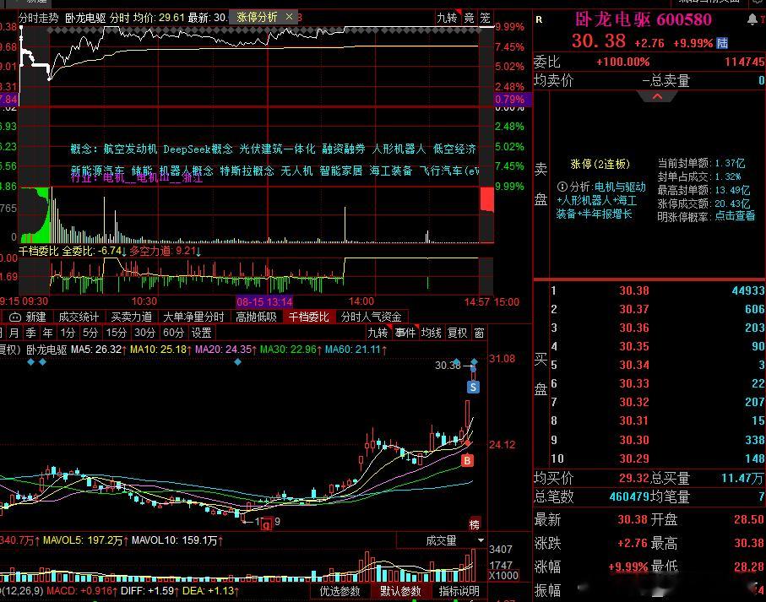
Task: Select the 5分 period
Action: [x=90, y=333]
